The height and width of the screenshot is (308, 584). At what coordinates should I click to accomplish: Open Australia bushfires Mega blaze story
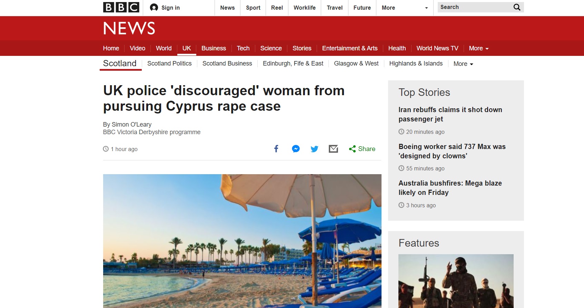450,188
